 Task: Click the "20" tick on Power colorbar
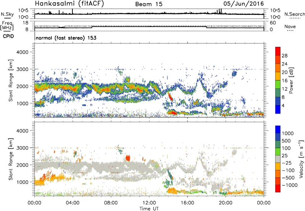point(284,72)
